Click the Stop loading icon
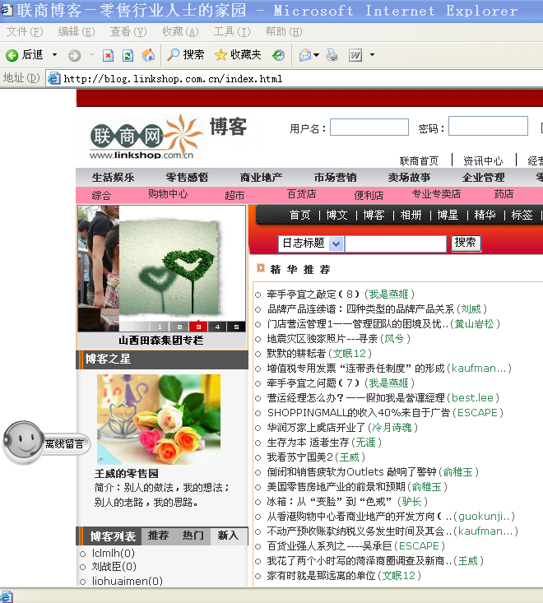Screen dimensions: 543x603 pos(108,55)
